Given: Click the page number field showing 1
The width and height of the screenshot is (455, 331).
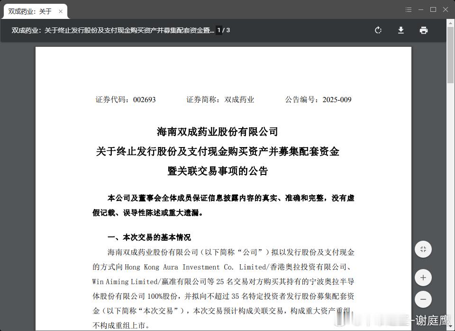Looking at the screenshot, I should [219, 30].
